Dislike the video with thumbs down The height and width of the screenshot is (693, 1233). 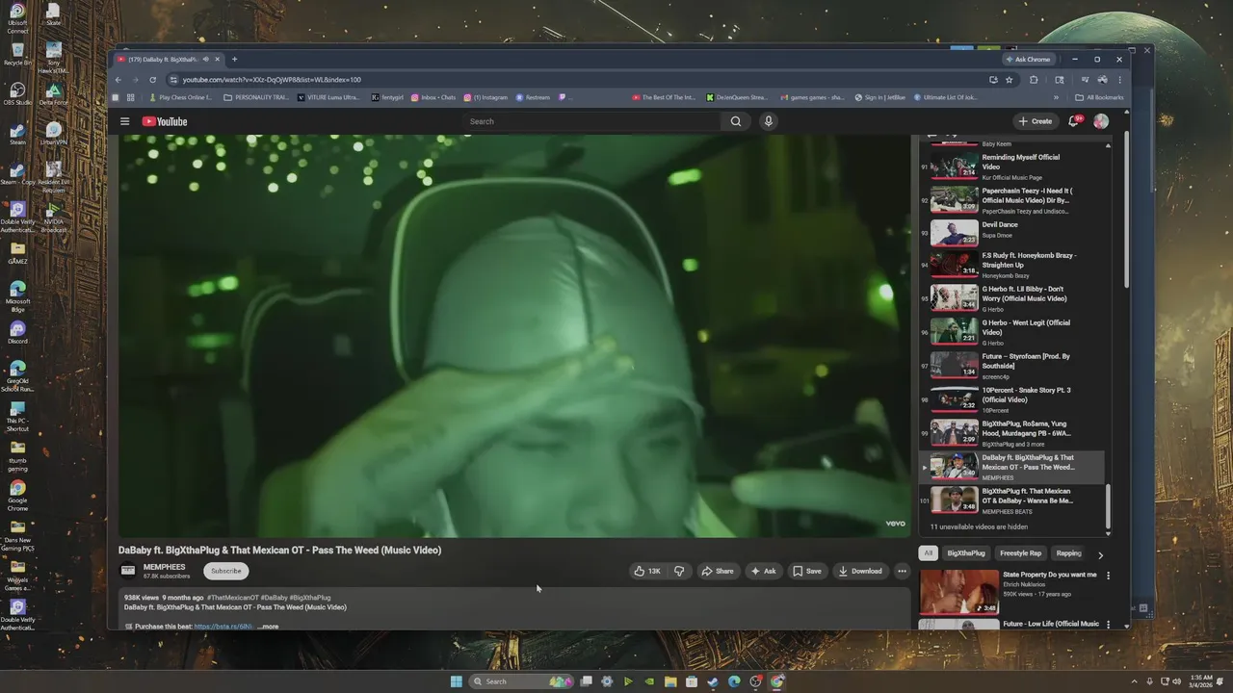[679, 571]
